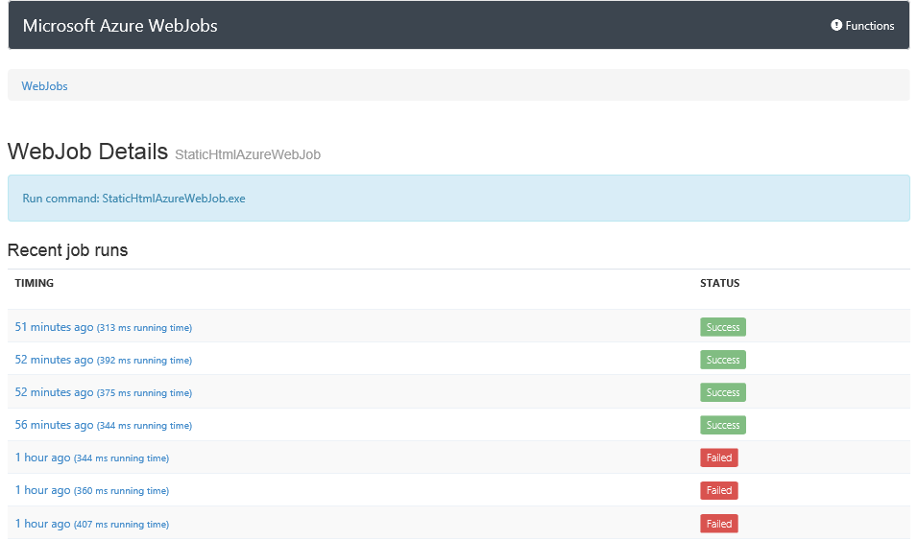Image resolution: width=918 pixels, height=540 pixels.
Task: Open the 52 minutes ago run with 392 ms
Action: 55,360
